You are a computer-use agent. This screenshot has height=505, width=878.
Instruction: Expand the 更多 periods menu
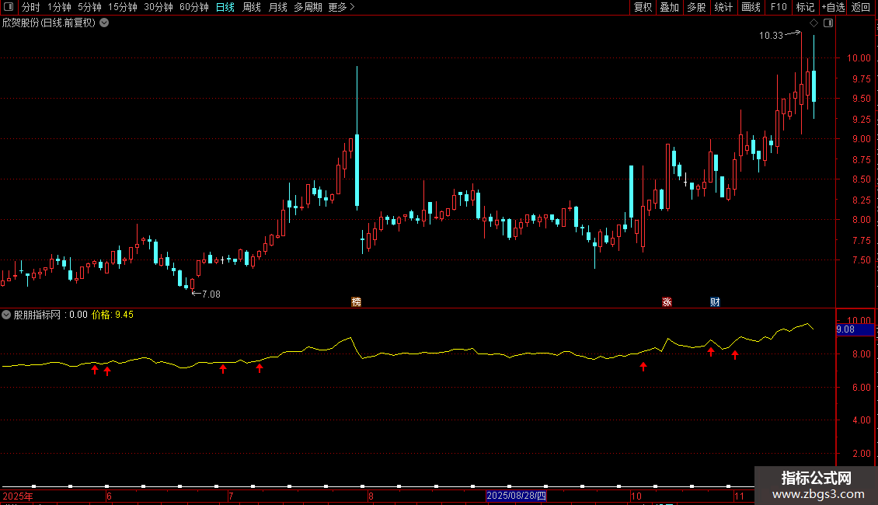point(341,7)
